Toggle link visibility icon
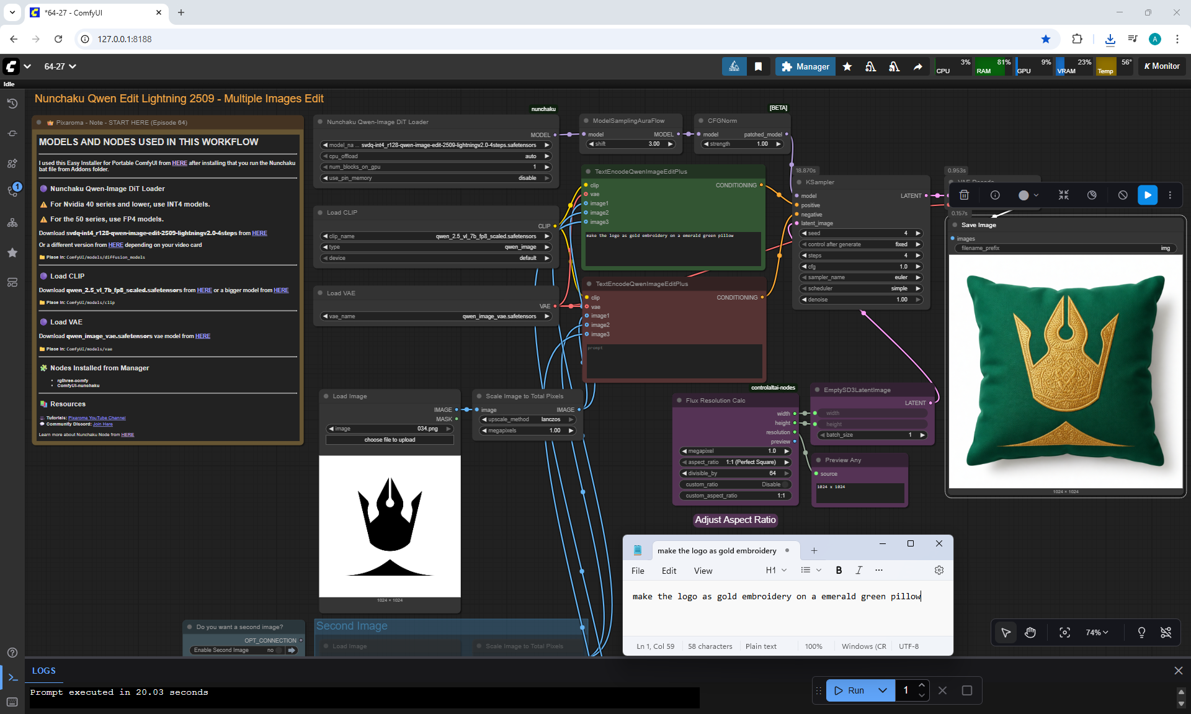 click(x=1166, y=632)
